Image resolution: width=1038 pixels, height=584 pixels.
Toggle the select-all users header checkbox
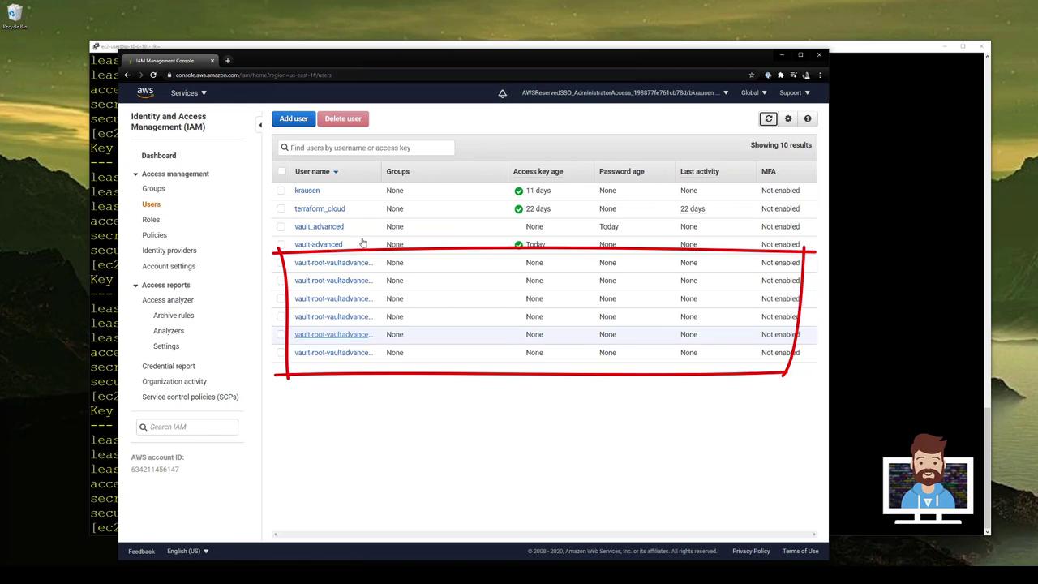pyautogui.click(x=281, y=171)
